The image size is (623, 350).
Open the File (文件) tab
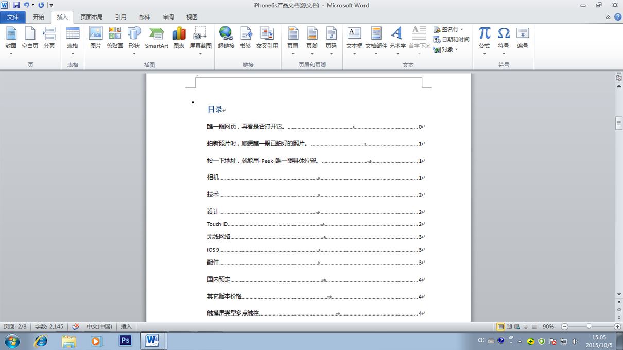click(13, 17)
